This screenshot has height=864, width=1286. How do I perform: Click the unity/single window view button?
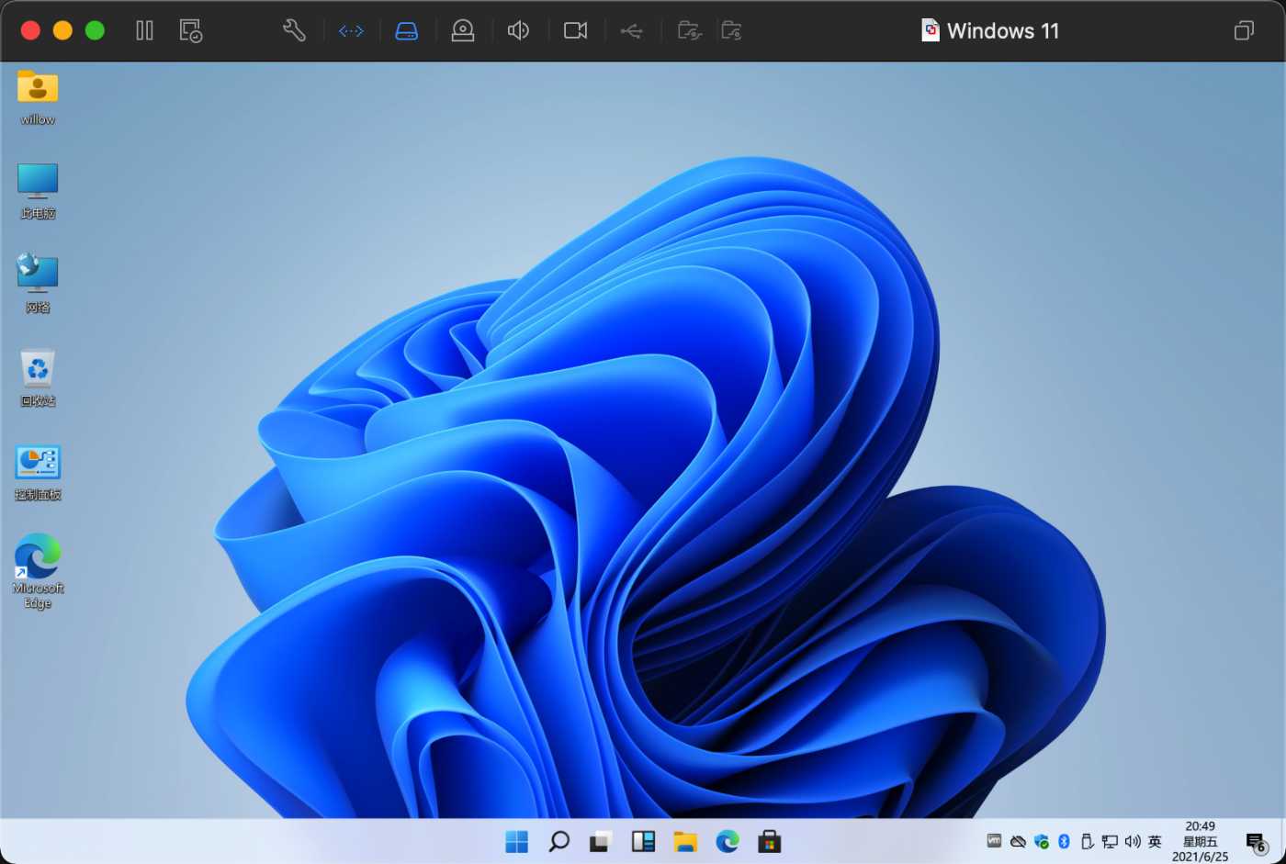1244,30
